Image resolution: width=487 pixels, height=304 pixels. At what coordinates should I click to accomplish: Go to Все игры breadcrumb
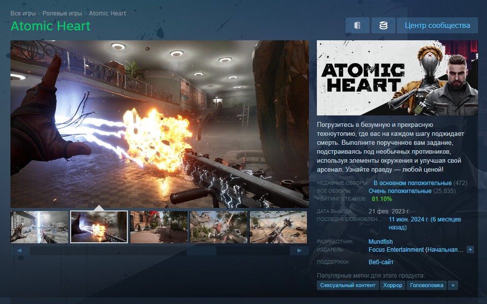(x=23, y=13)
